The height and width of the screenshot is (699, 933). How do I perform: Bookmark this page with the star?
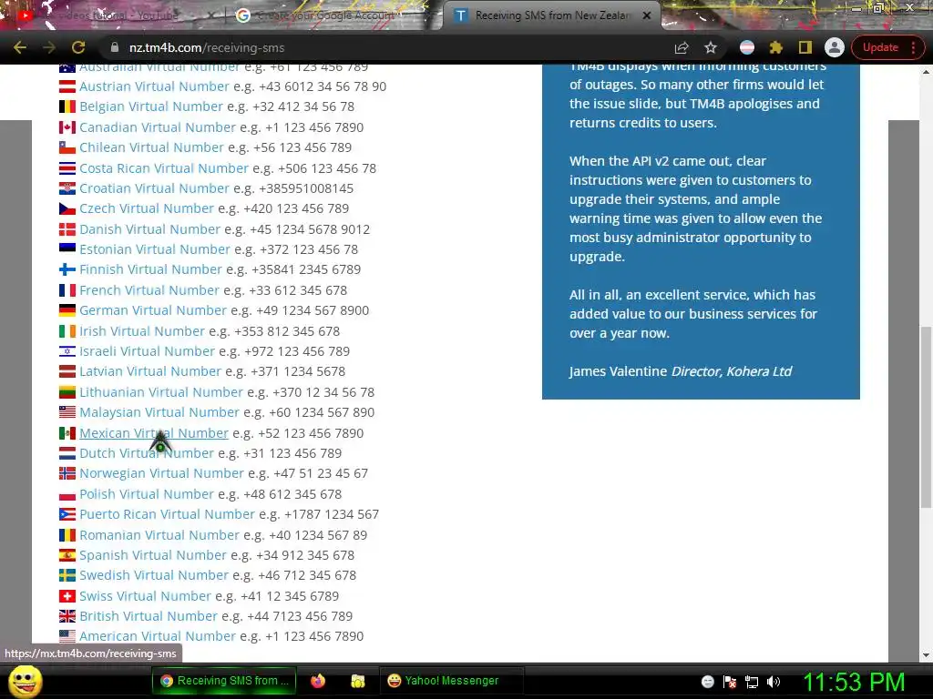711,47
